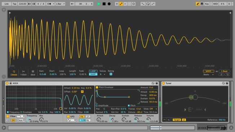
Task: Click the bottom-left clip play circle icon
Action: pyautogui.click(x=4, y=128)
